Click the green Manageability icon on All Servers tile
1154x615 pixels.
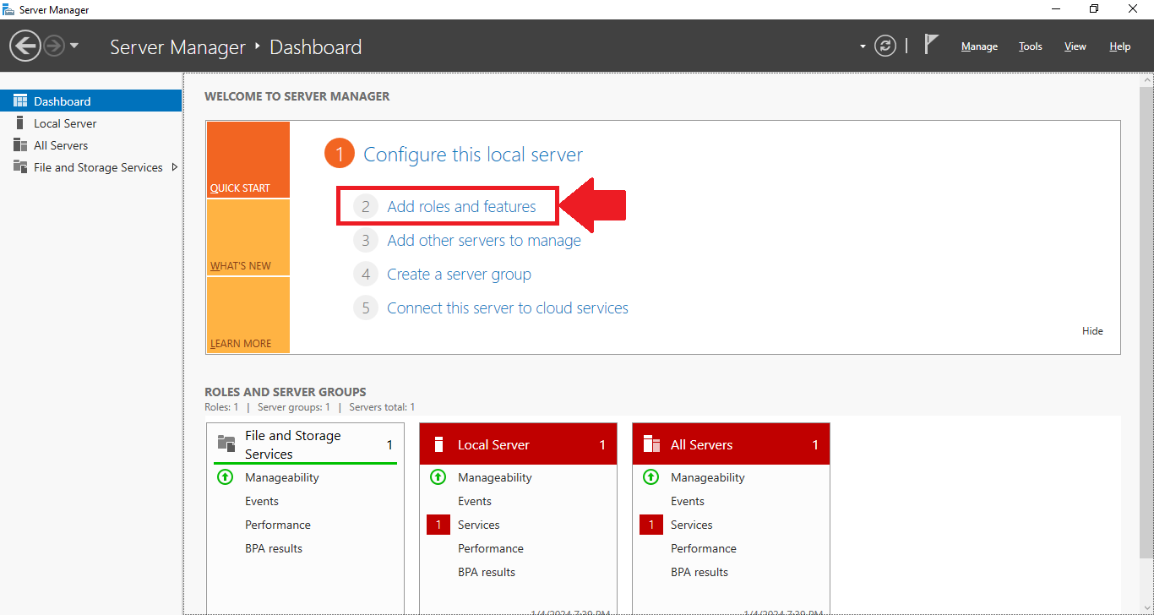[650, 476]
